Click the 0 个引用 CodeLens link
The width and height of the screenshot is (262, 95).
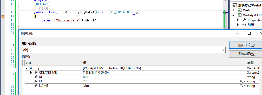click(41, 8)
